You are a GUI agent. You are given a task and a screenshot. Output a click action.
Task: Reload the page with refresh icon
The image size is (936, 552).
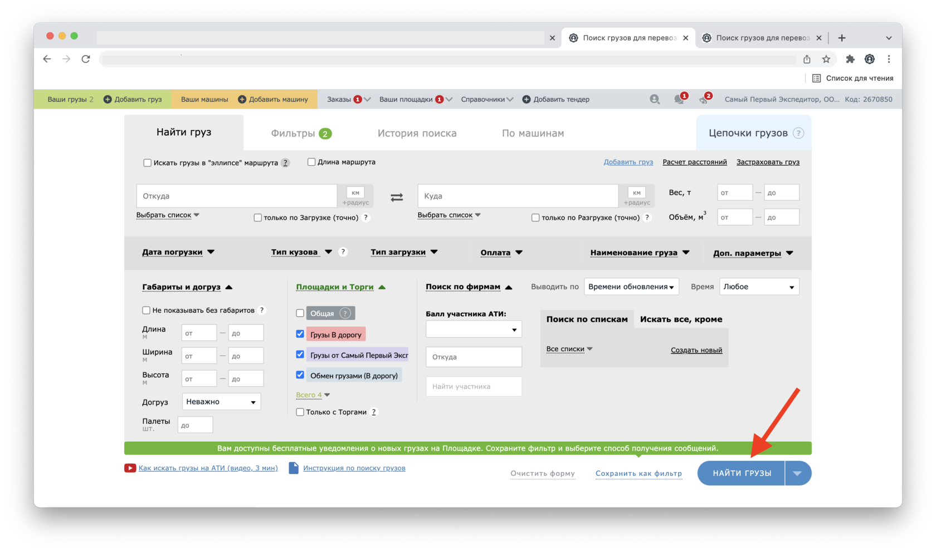(x=86, y=59)
